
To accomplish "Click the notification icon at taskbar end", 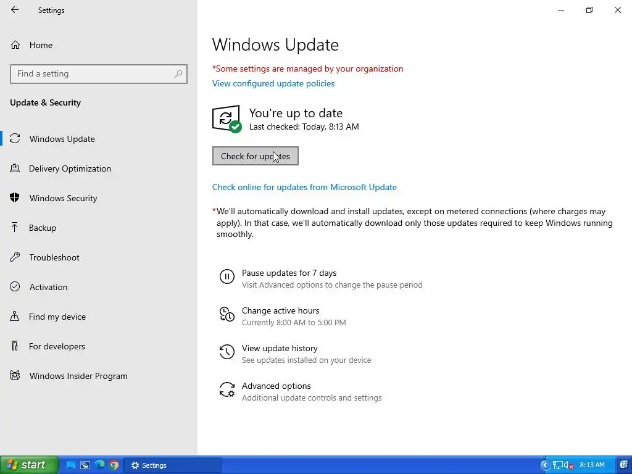I will 625,465.
